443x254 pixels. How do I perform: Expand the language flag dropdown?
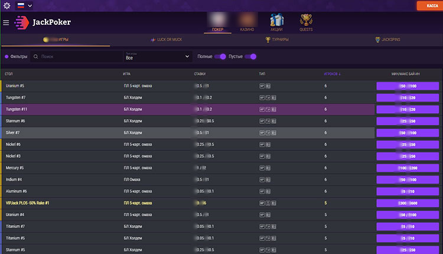click(x=25, y=5)
